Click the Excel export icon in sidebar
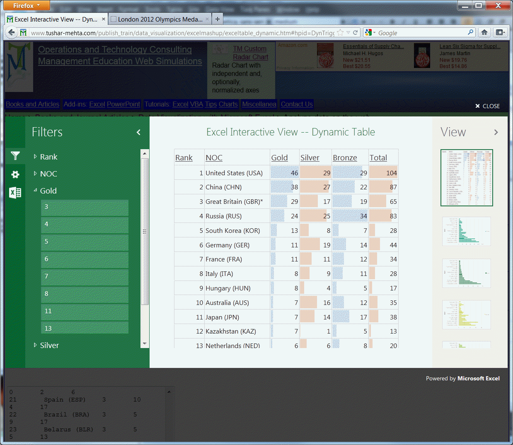 15,193
